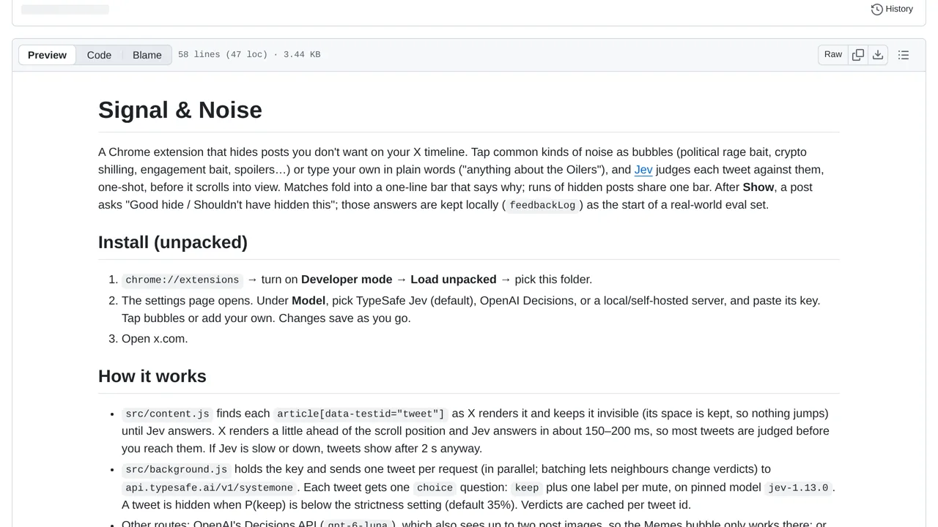Copy raw file contents icon
The width and height of the screenshot is (938, 527).
pyautogui.click(x=858, y=54)
